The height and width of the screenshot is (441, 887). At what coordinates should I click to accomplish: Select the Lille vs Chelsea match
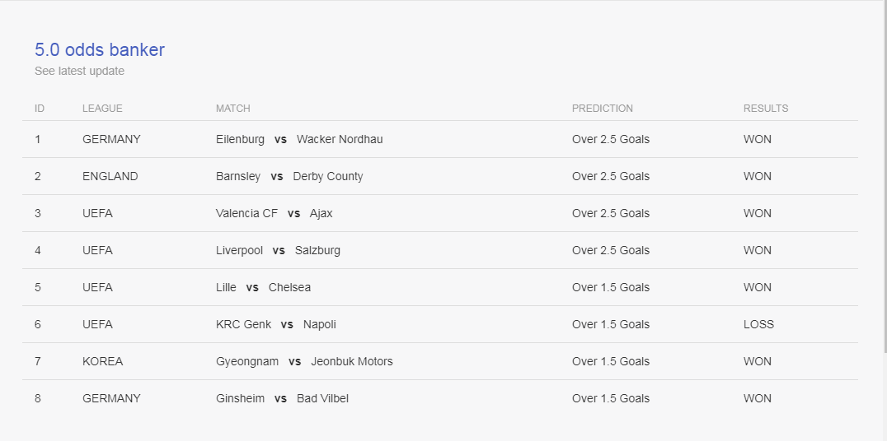(x=264, y=287)
